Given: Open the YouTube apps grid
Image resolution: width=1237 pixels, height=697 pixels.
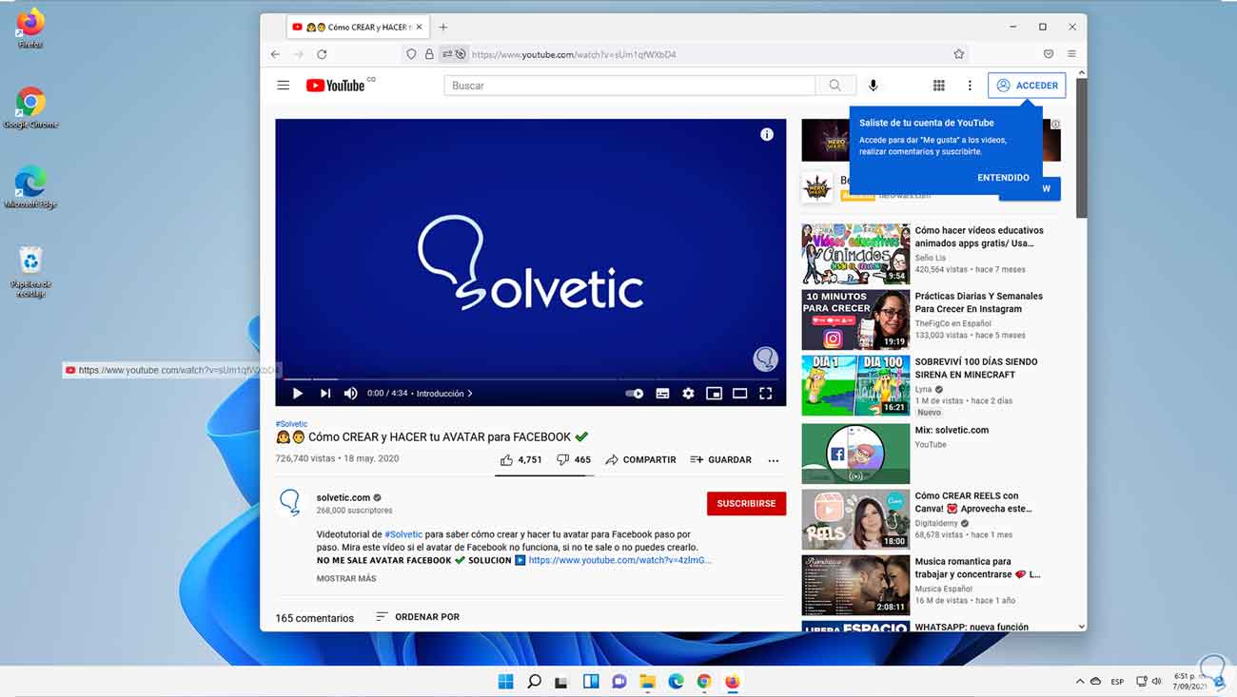Looking at the screenshot, I should coord(939,86).
